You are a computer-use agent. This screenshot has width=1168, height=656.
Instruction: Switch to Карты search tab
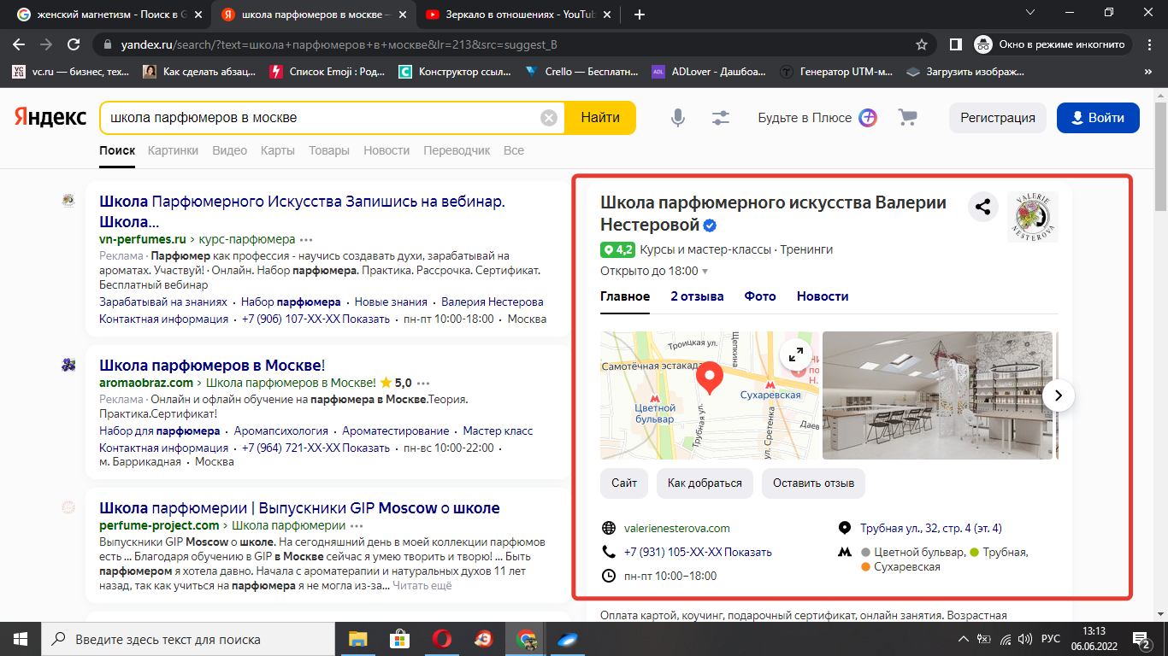278,150
